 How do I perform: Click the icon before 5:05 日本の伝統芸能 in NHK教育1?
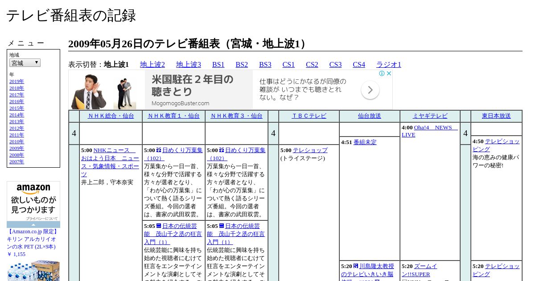pos(158,226)
